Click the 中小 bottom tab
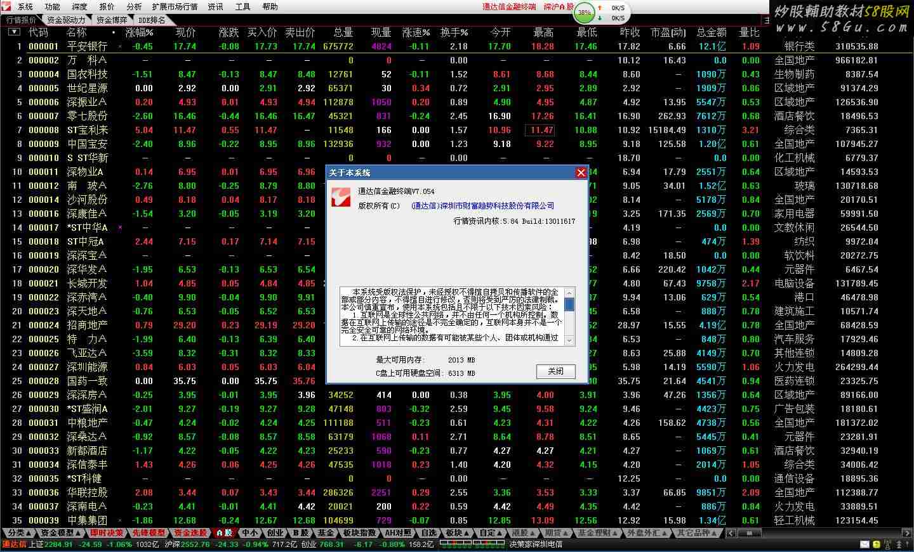 pyautogui.click(x=250, y=533)
